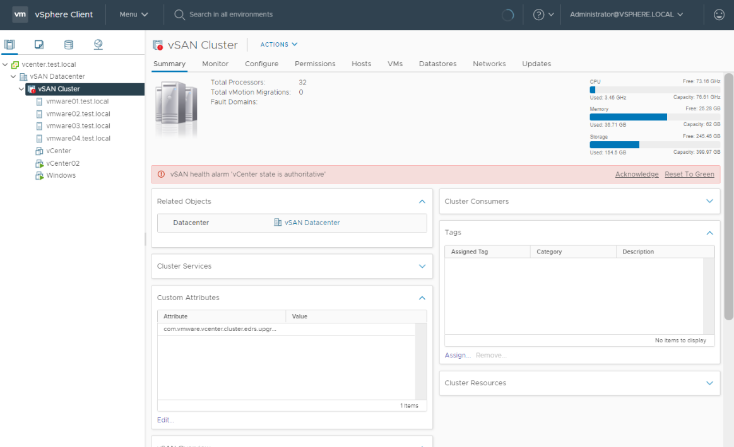The width and height of the screenshot is (734, 447).
Task: Click the powered-on VM icon for Windows
Action: point(39,176)
